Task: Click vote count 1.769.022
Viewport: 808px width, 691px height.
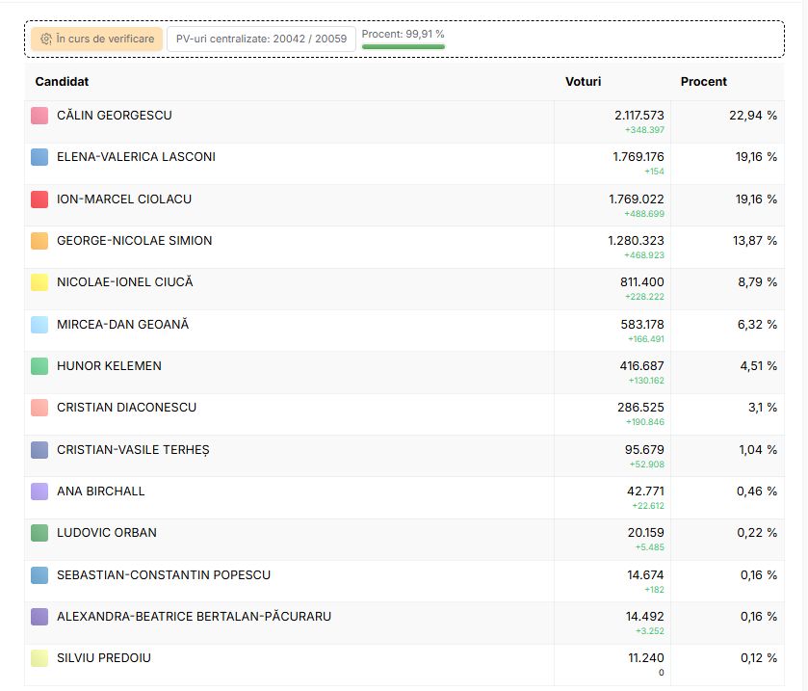Action: coord(637,199)
